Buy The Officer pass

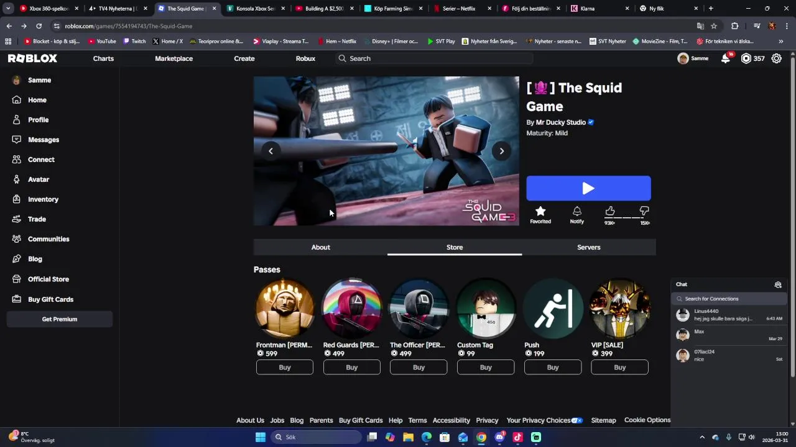(419, 368)
